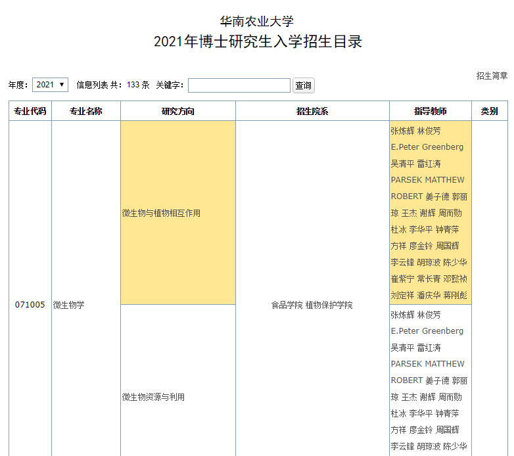This screenshot has width=514, height=456.
Task: Click 陈少华 in the 微生物资源与利用 row
Action: click(x=455, y=446)
